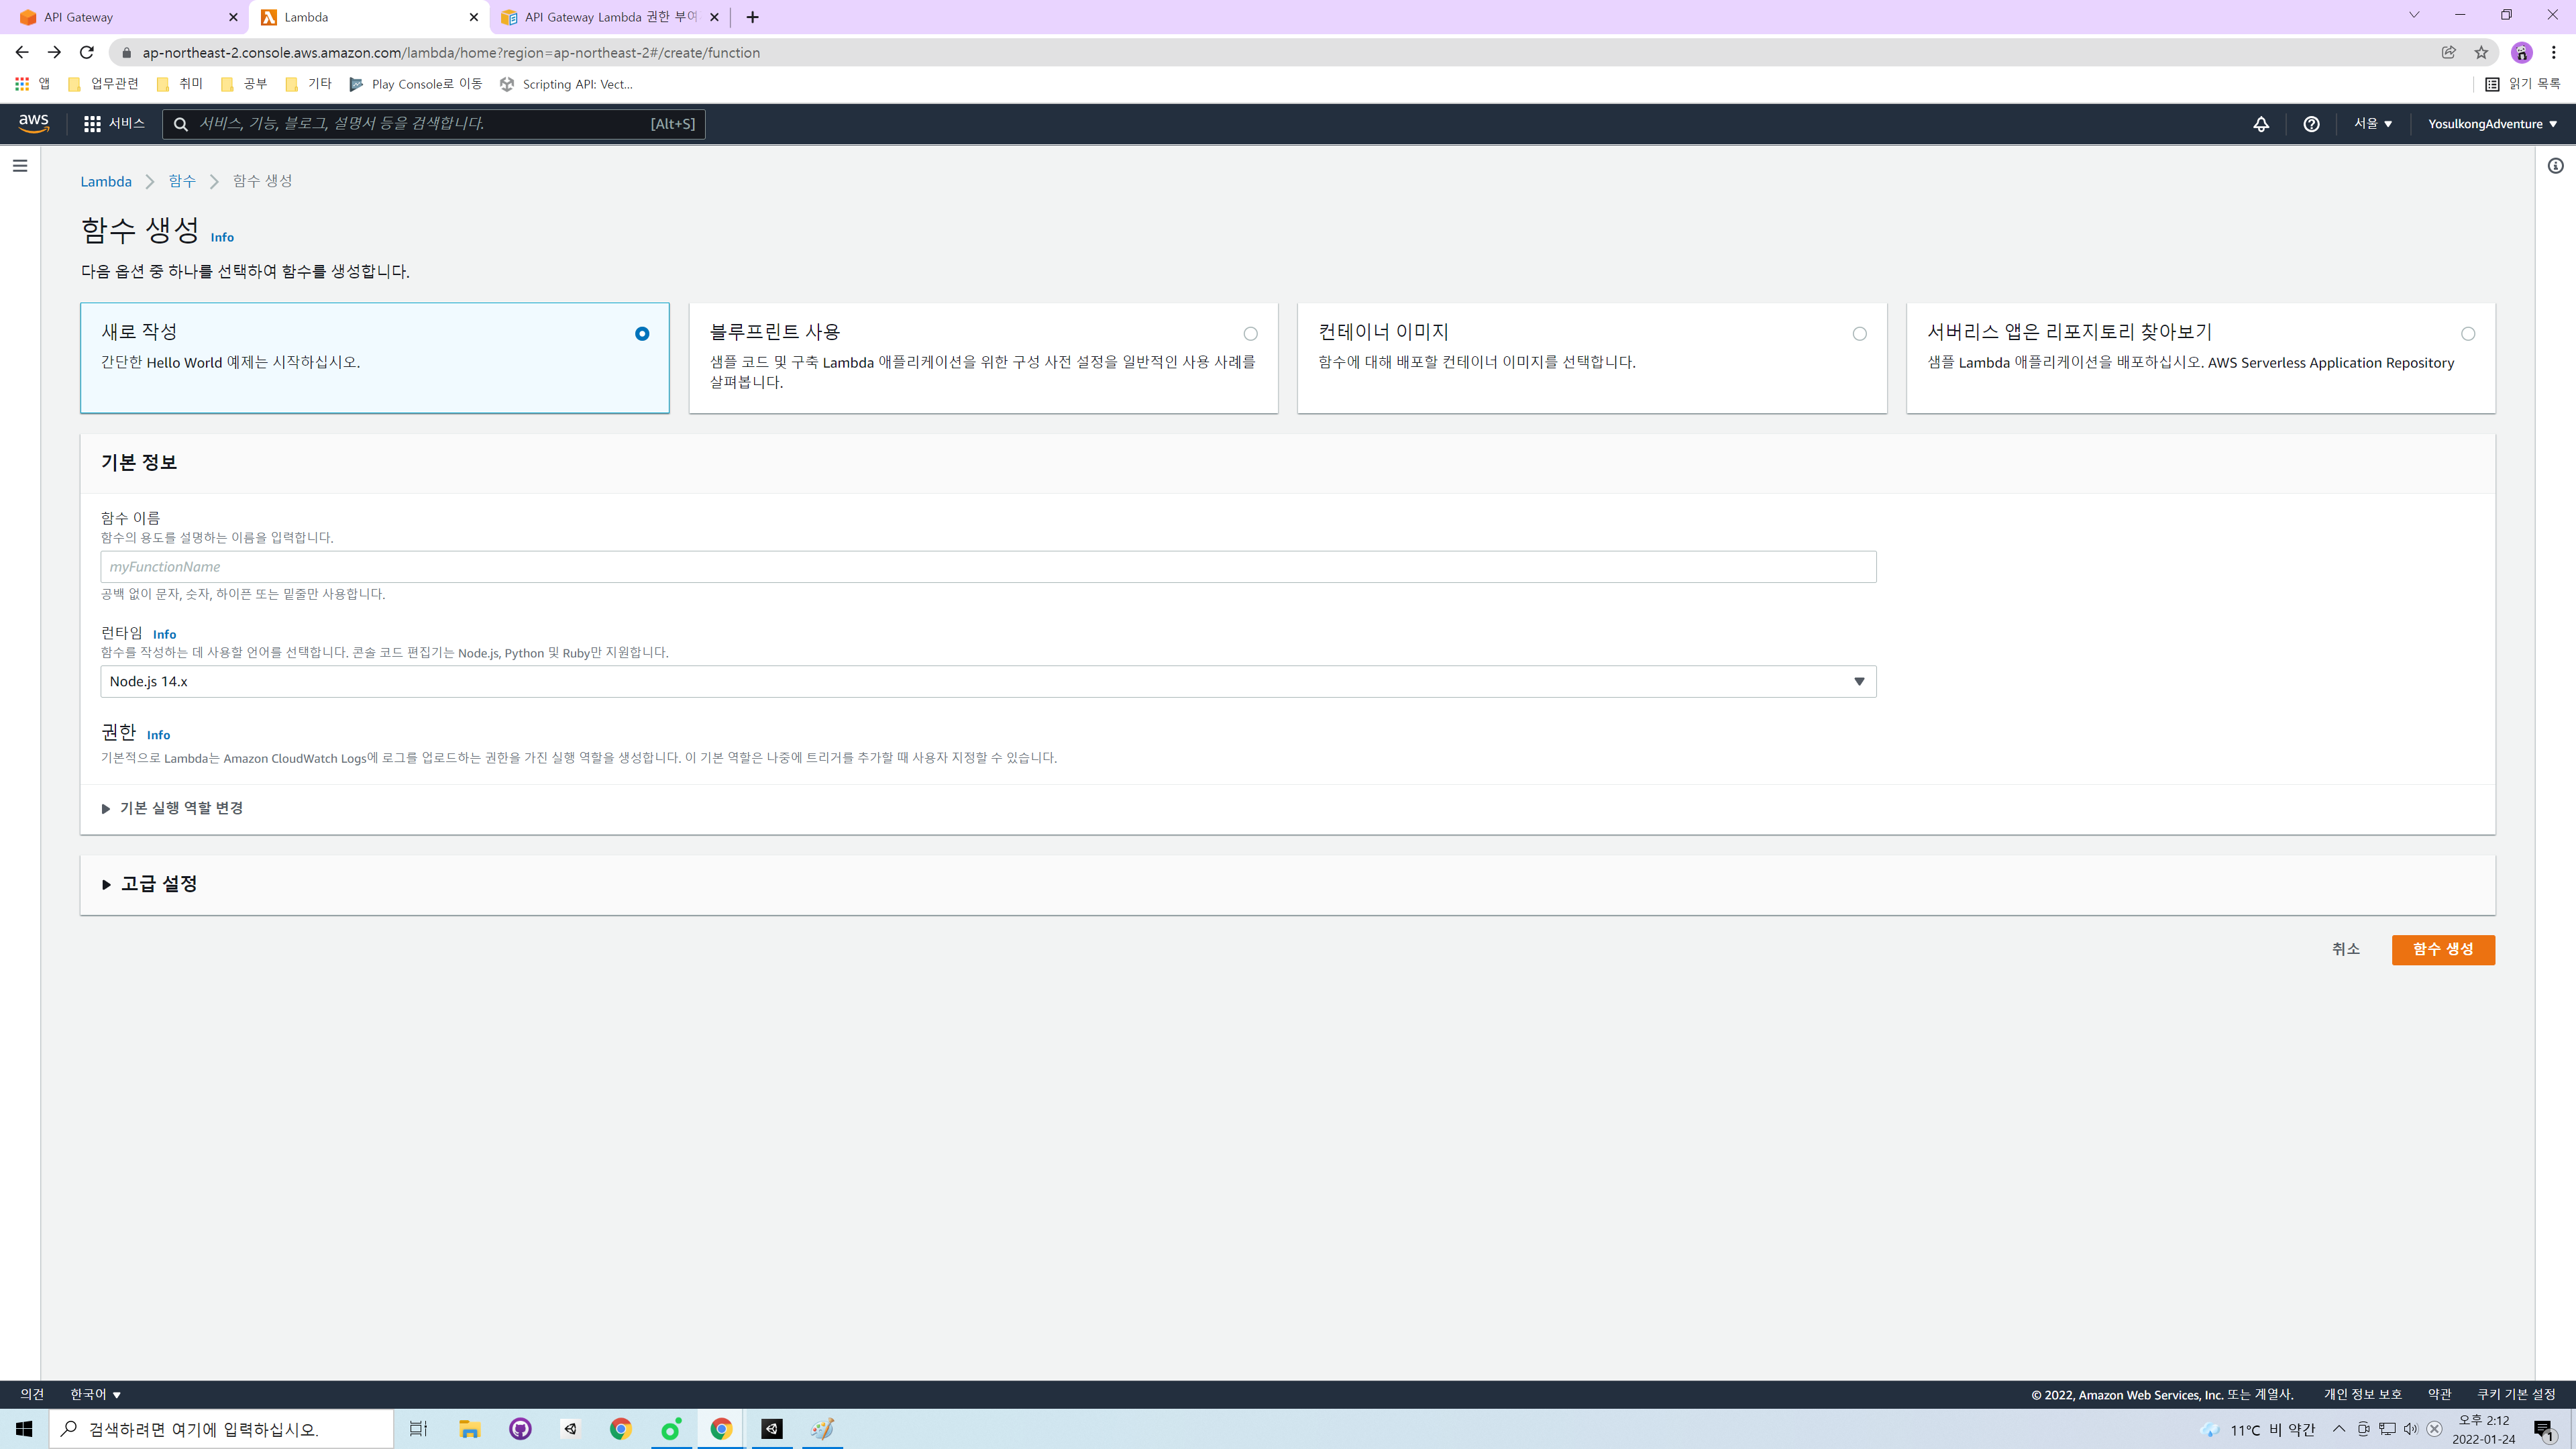Select the 블루프린트 사용 radio option
Screen dimensions: 2576x1449
click(x=1250, y=334)
